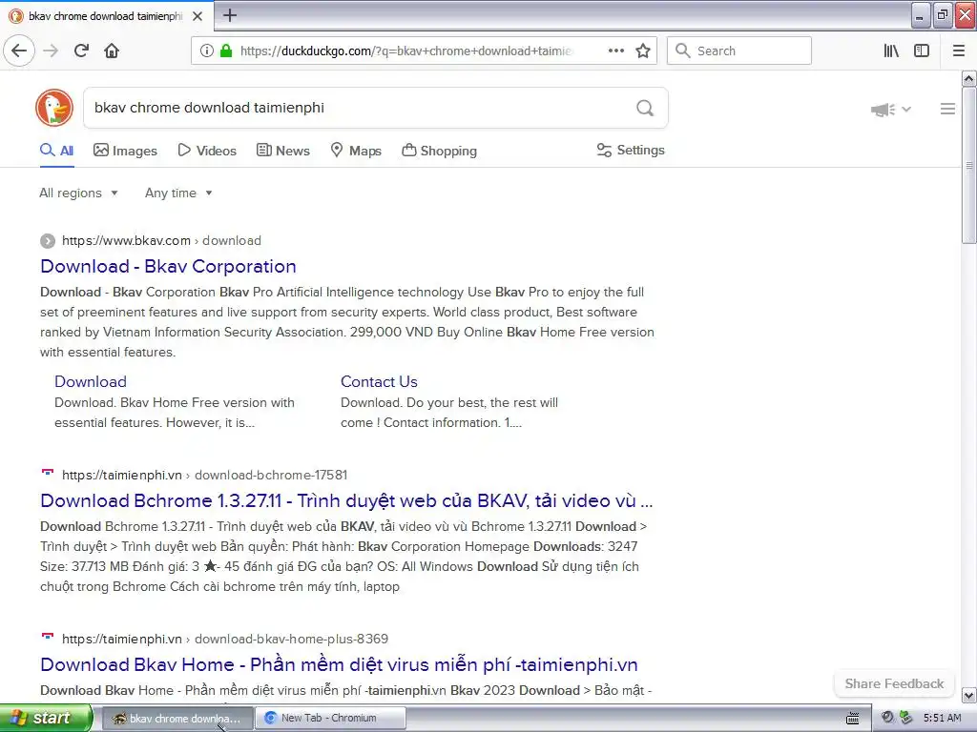Click the vertical scrollbar thumb

point(968,166)
